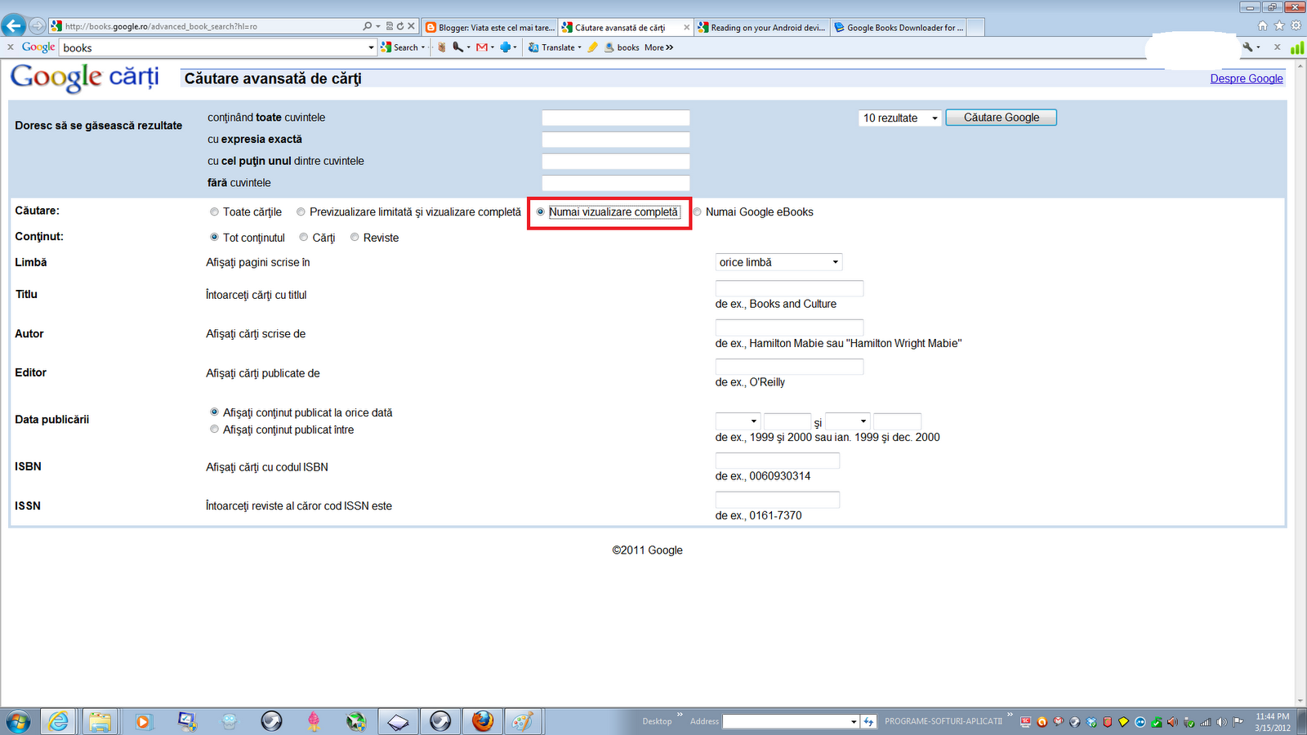Open the 'Despre Google' link
Screen dimensions: 1307x735
tap(1247, 78)
